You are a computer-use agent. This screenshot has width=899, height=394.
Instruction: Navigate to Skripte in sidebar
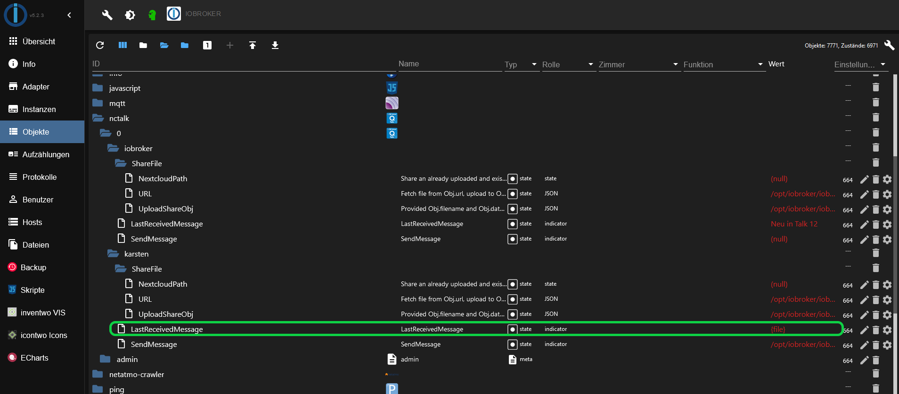pos(42,290)
